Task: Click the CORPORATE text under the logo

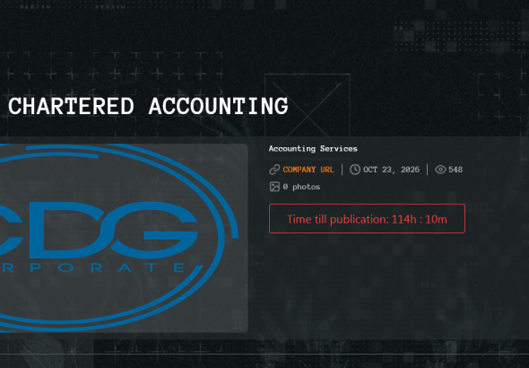Action: [92, 267]
